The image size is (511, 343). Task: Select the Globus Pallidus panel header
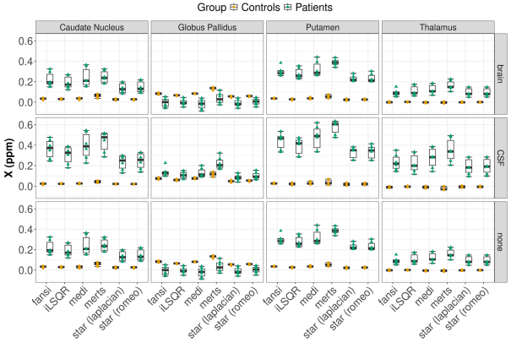(x=207, y=28)
